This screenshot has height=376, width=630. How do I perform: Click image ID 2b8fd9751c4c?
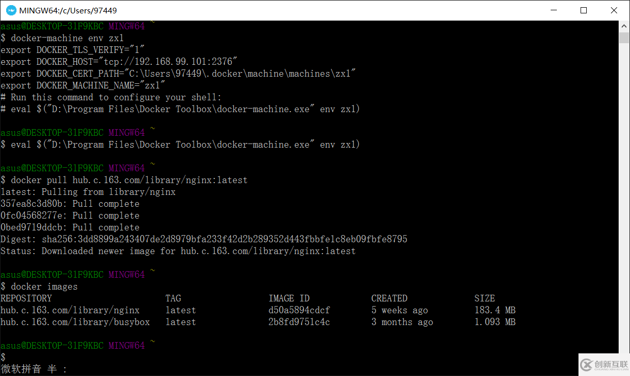coord(299,322)
